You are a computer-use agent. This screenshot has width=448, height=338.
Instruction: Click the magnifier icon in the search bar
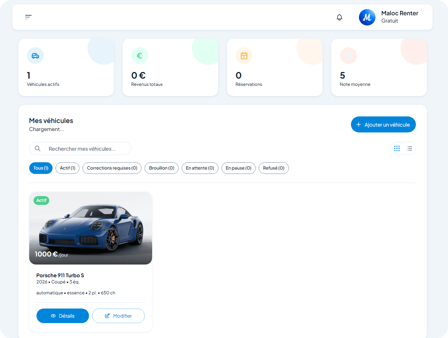coord(38,148)
